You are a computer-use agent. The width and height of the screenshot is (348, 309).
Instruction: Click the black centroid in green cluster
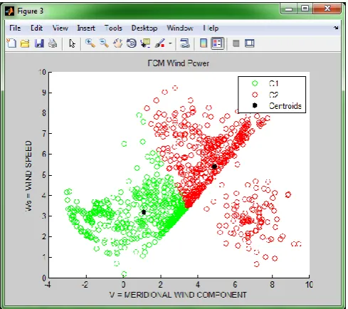tap(144, 212)
